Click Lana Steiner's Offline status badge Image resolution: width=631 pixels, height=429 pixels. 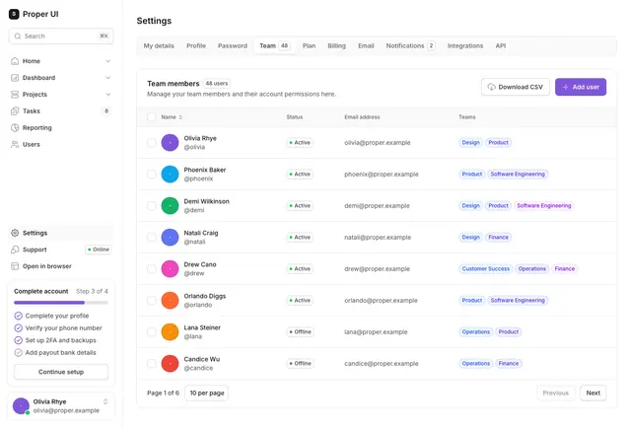[x=300, y=332]
